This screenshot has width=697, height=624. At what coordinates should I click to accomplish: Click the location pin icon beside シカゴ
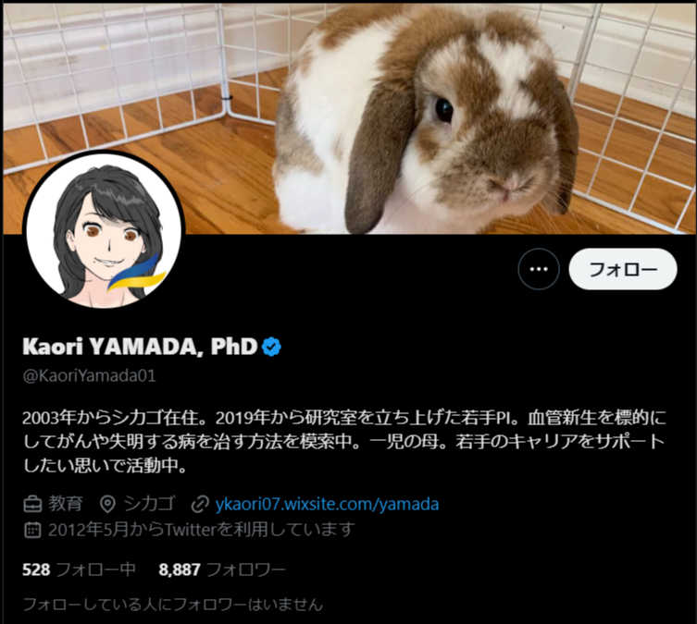coord(107,504)
